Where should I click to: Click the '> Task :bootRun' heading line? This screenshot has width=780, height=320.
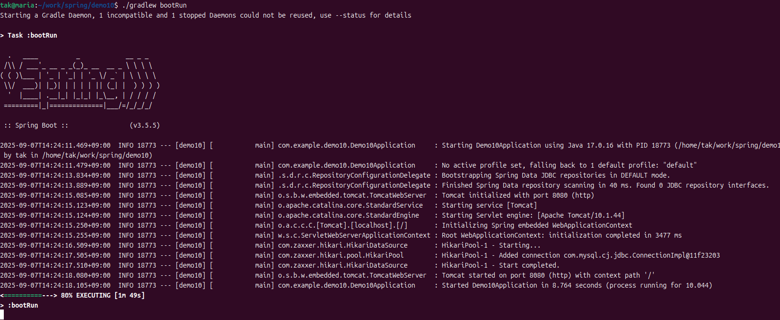tap(29, 35)
